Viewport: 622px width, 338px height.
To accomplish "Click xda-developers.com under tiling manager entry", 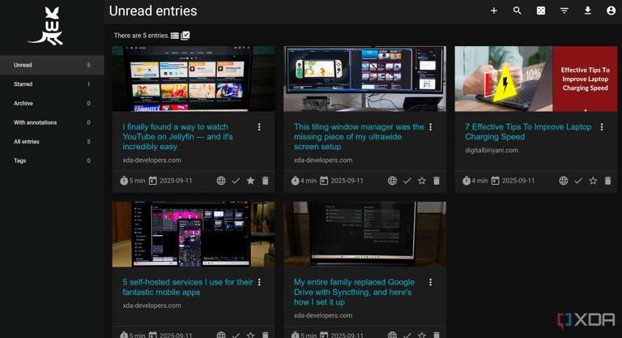I will [x=323, y=160].
